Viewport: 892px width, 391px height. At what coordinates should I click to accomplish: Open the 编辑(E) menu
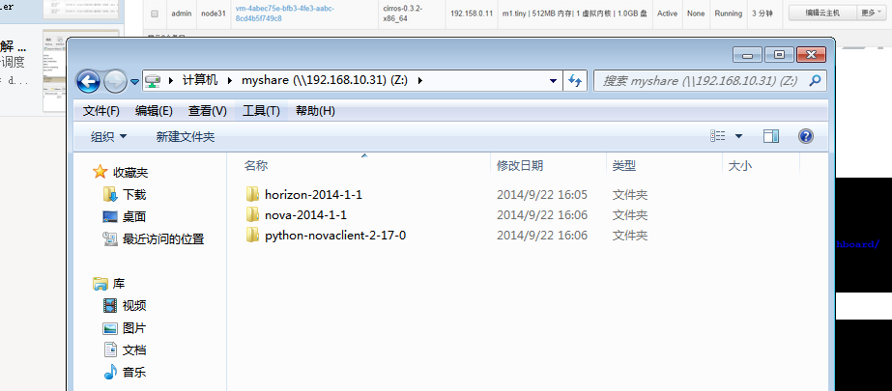pyautogui.click(x=154, y=111)
